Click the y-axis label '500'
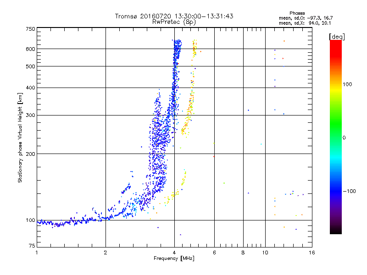Image resolution: width=367 pixels, height=275 pixels. (x=30, y=66)
